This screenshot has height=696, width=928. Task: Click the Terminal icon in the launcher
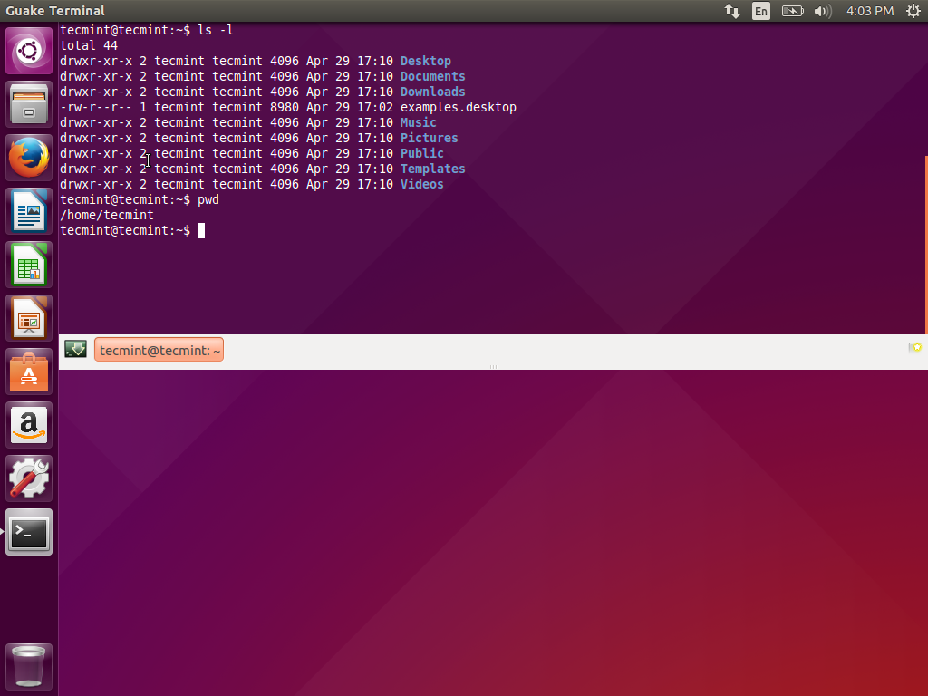[29, 532]
